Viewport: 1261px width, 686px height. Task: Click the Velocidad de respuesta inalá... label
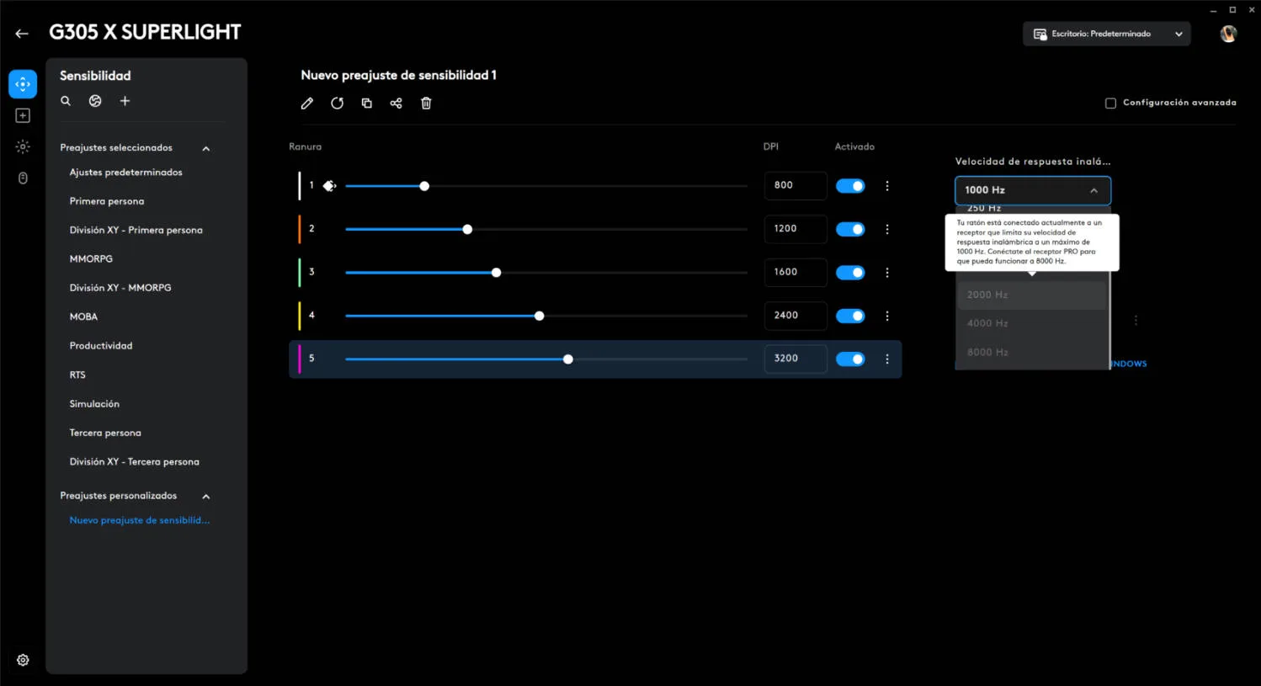(1033, 162)
